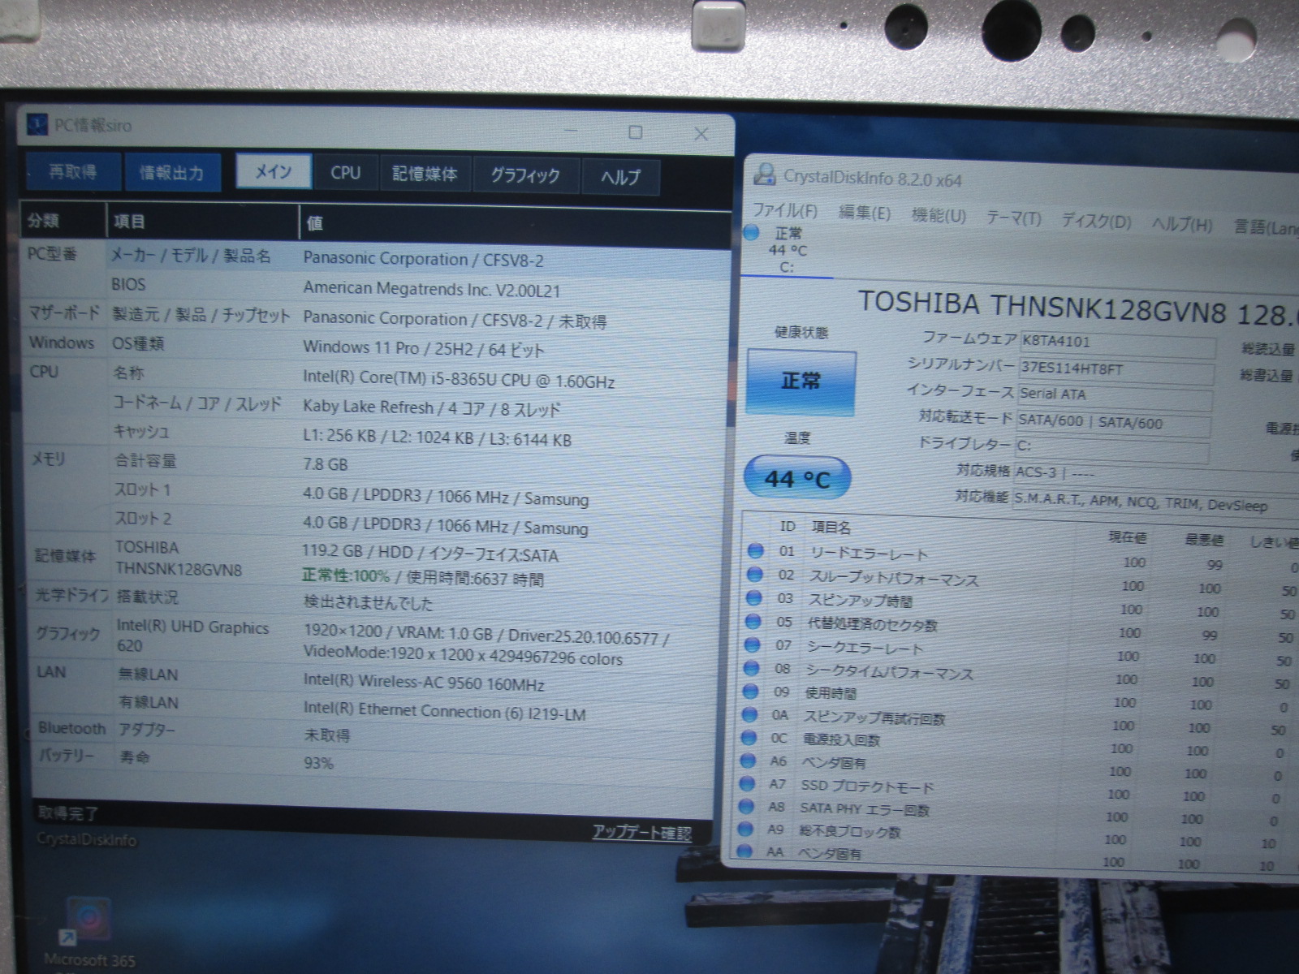1299x974 pixels.
Task: Select the 'Intel(R) Core(TM) i5-8365U' CPU name value
Action: [459, 380]
